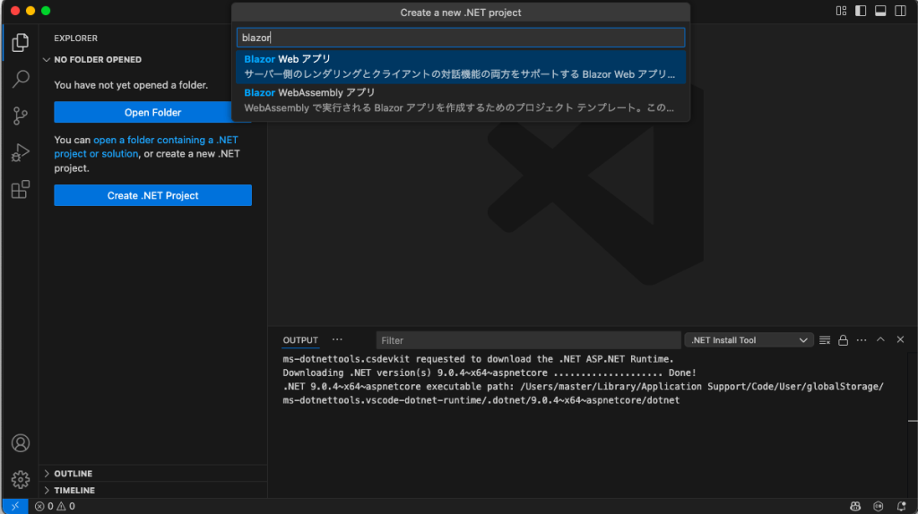Click the output Filter input field

[528, 340]
